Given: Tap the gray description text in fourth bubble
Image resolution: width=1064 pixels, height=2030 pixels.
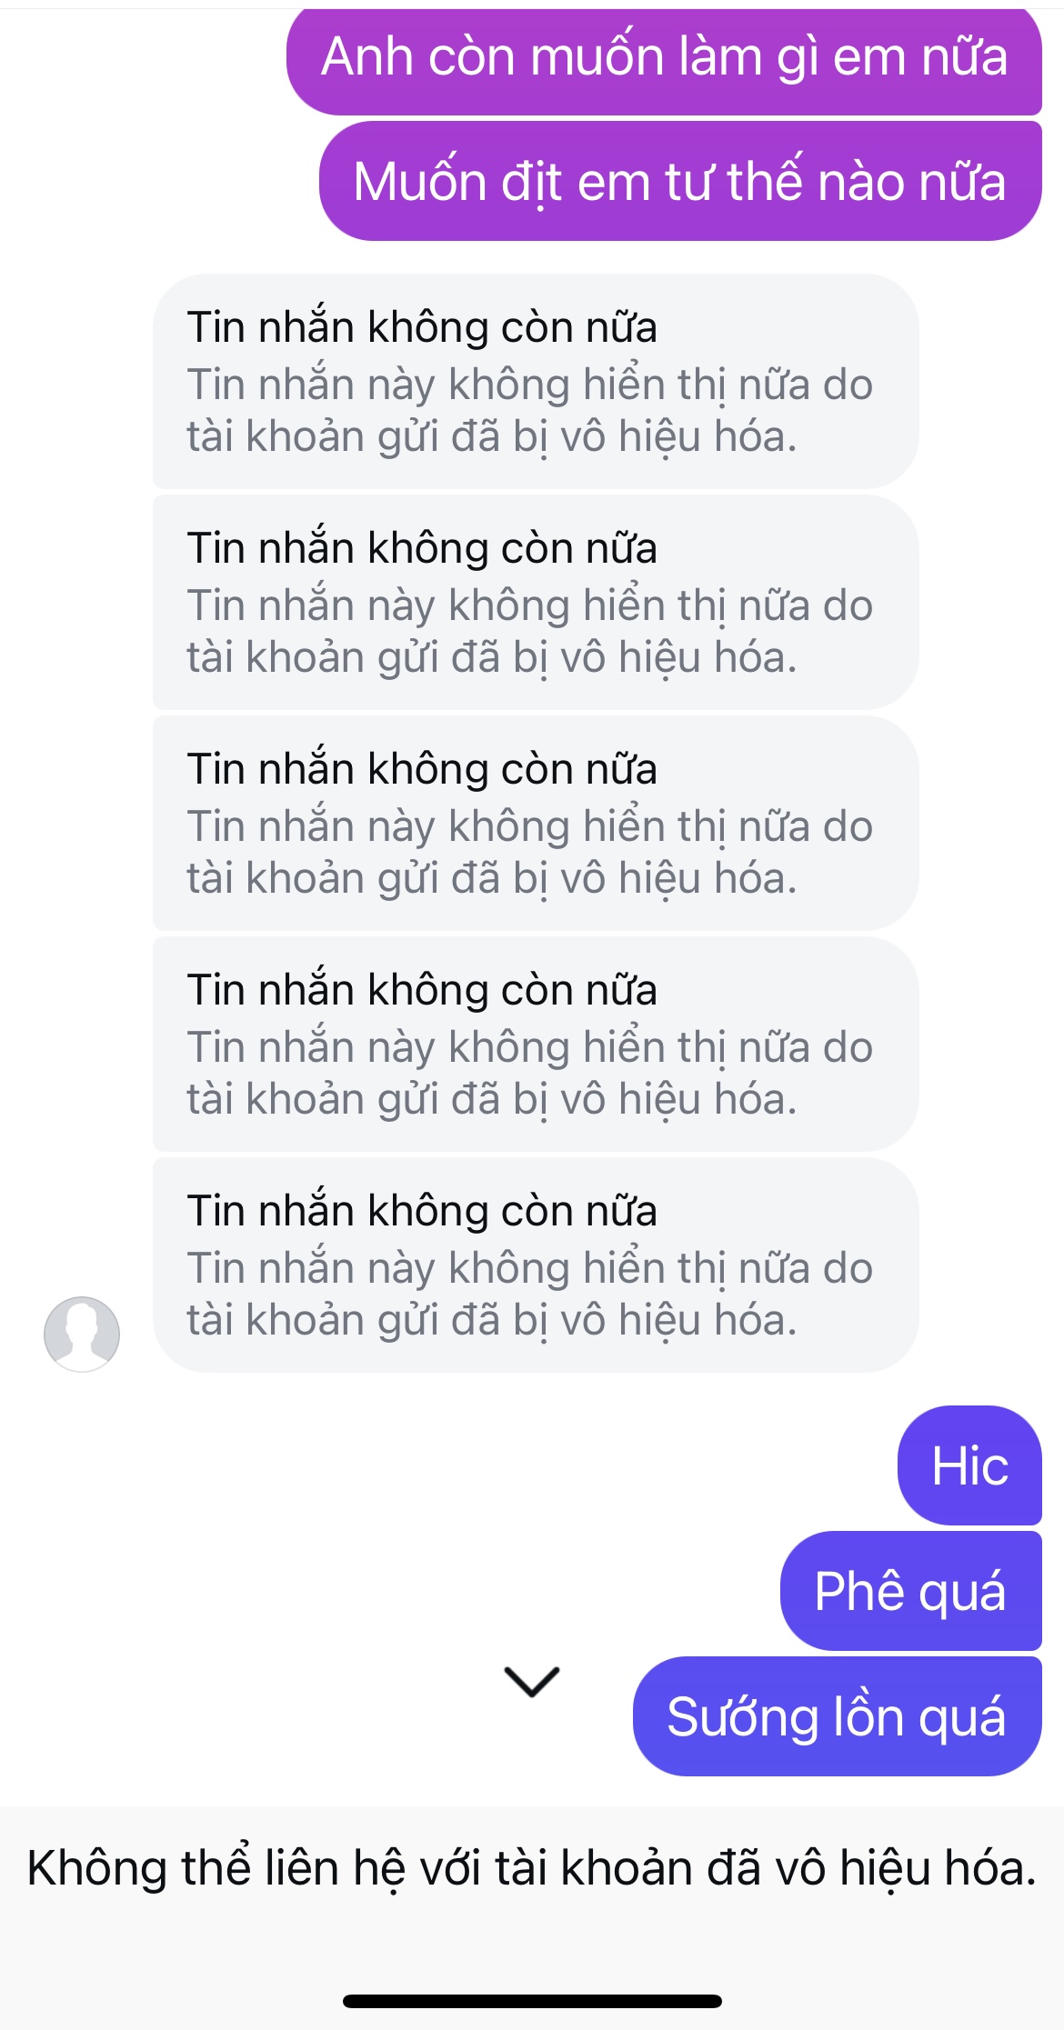Looking at the screenshot, I should pos(529,1074).
